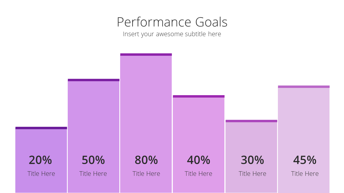344x193 pixels.
Task: Click the 45% value label
Action: (305, 160)
